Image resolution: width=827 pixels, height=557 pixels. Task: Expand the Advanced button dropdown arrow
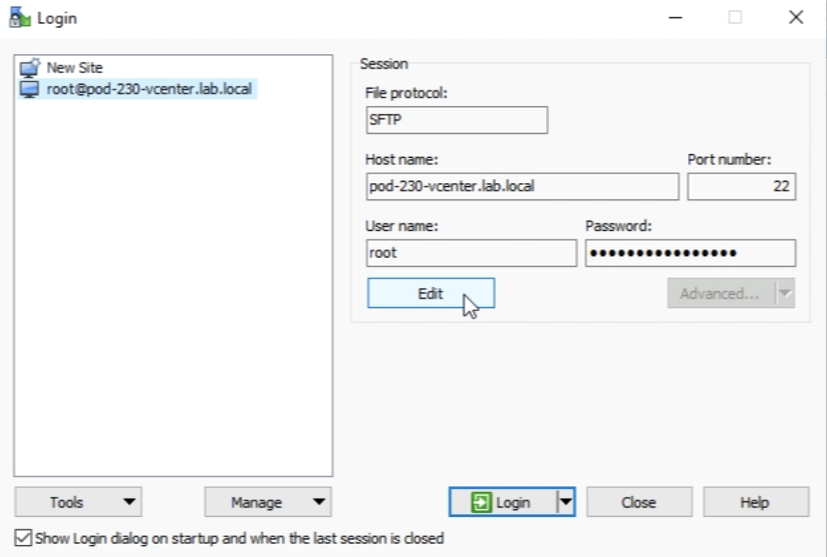point(785,294)
